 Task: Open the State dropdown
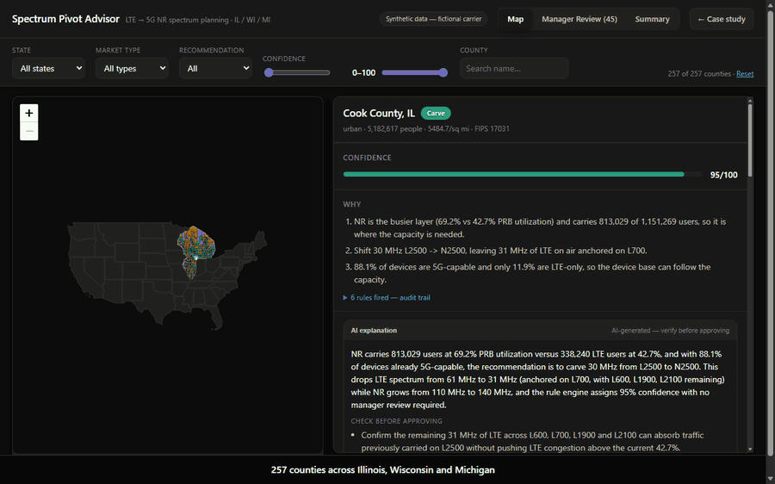pyautogui.click(x=48, y=68)
